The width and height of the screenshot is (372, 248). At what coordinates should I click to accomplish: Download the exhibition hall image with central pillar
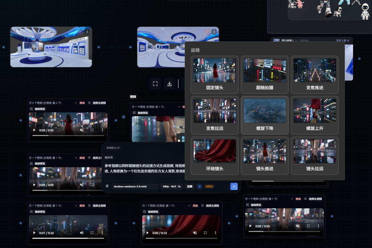click(87, 31)
